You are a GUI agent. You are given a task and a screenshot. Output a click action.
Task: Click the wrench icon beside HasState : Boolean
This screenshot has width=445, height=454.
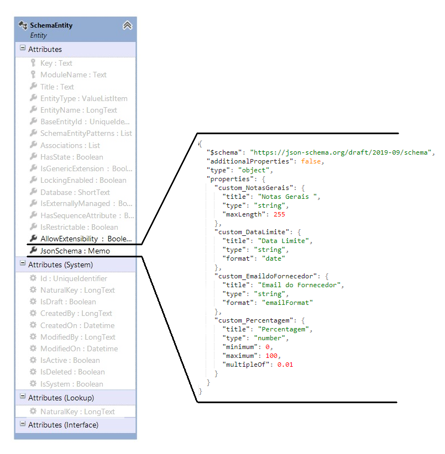[33, 156]
